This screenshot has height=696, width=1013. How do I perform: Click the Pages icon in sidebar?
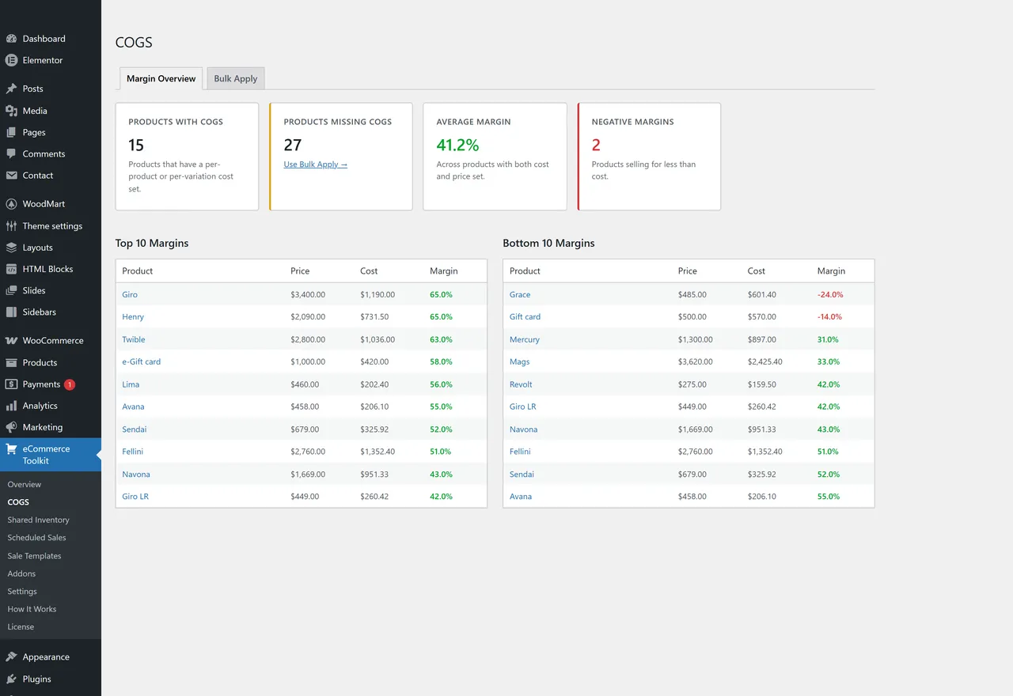11,132
